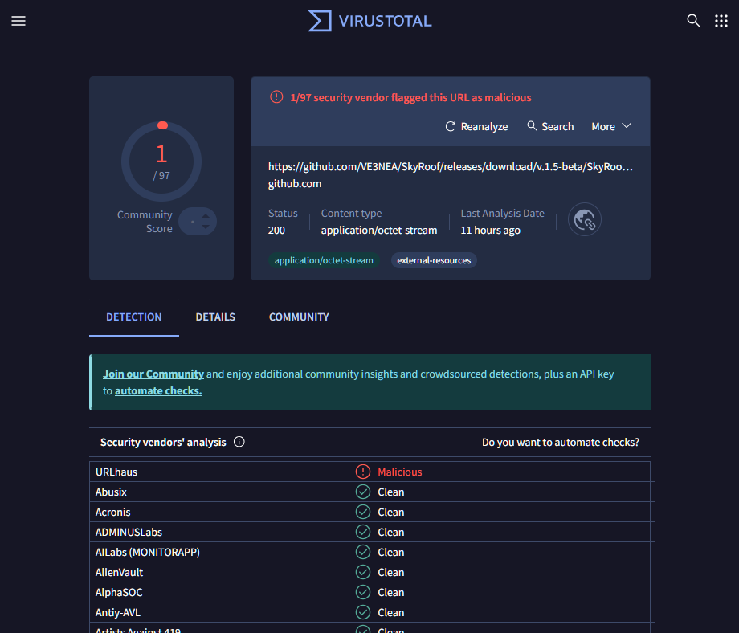Click the Abusix vendor name
739x633 pixels.
(111, 492)
